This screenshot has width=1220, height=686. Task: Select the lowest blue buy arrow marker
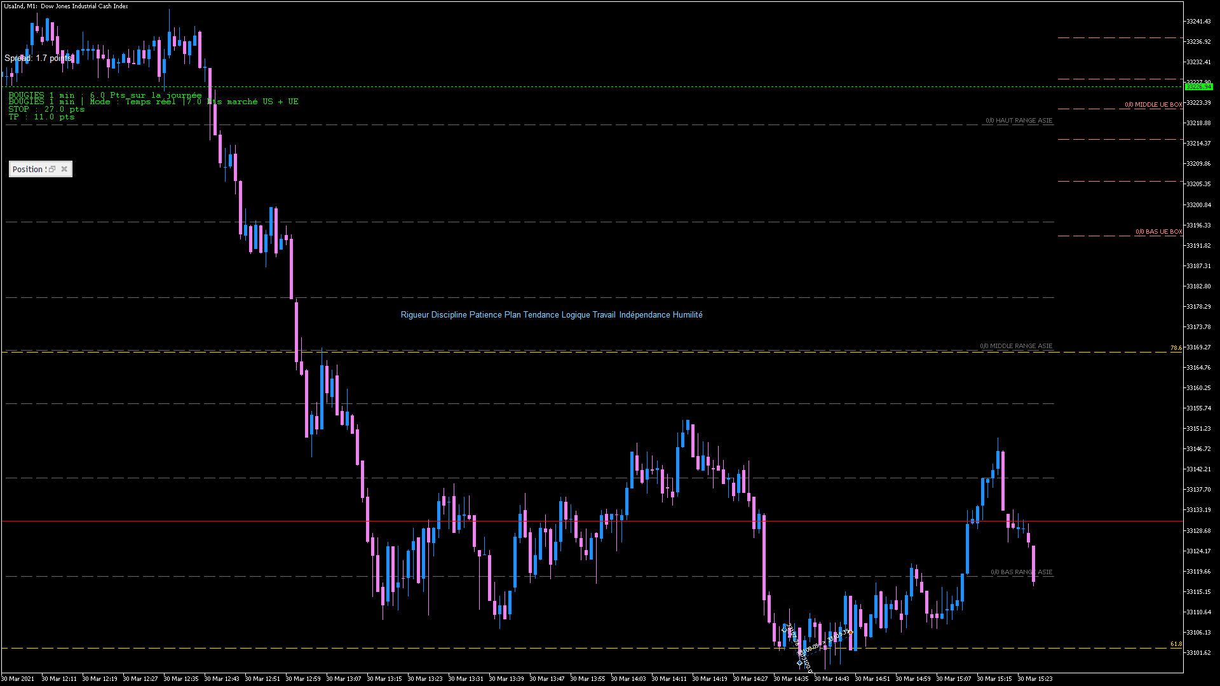tap(799, 662)
